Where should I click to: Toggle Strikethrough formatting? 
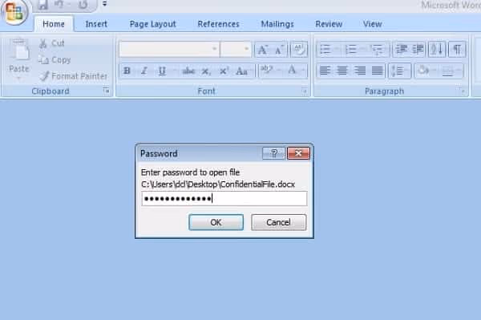(x=188, y=71)
